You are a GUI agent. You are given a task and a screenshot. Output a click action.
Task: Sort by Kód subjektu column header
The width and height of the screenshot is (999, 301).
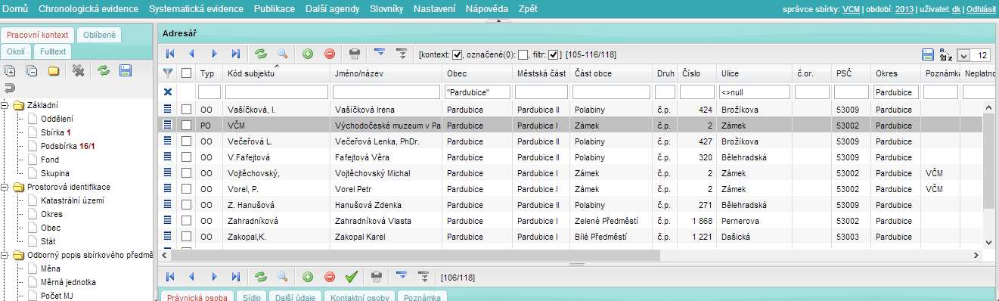277,73
